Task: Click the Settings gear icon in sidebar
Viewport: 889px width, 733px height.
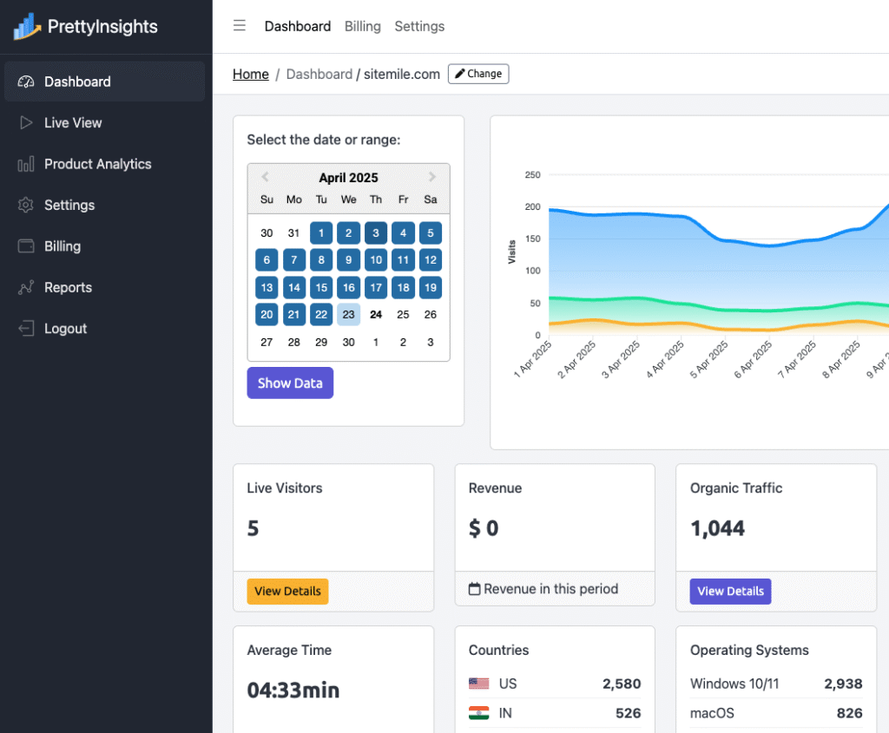Action: click(26, 206)
